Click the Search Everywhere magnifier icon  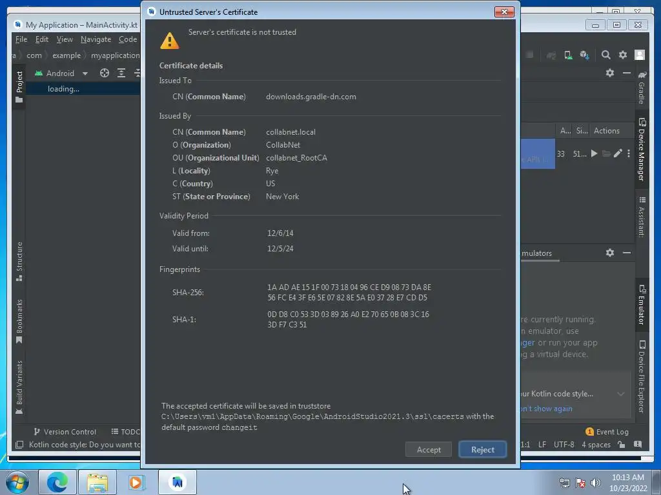click(x=605, y=55)
